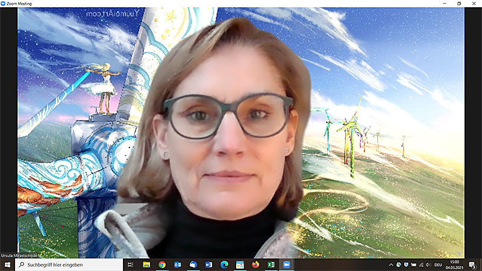Open Task View in the taskbar
482x271 pixels.
click(x=130, y=264)
